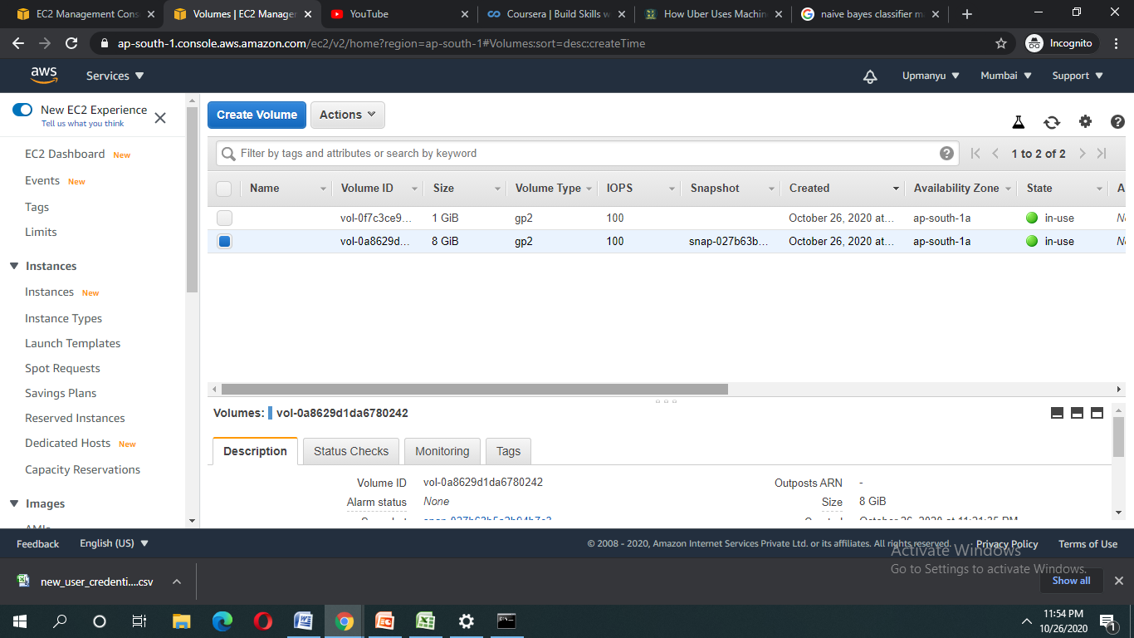1134x638 pixels.
Task: Open the Actions dropdown
Action: click(x=347, y=115)
